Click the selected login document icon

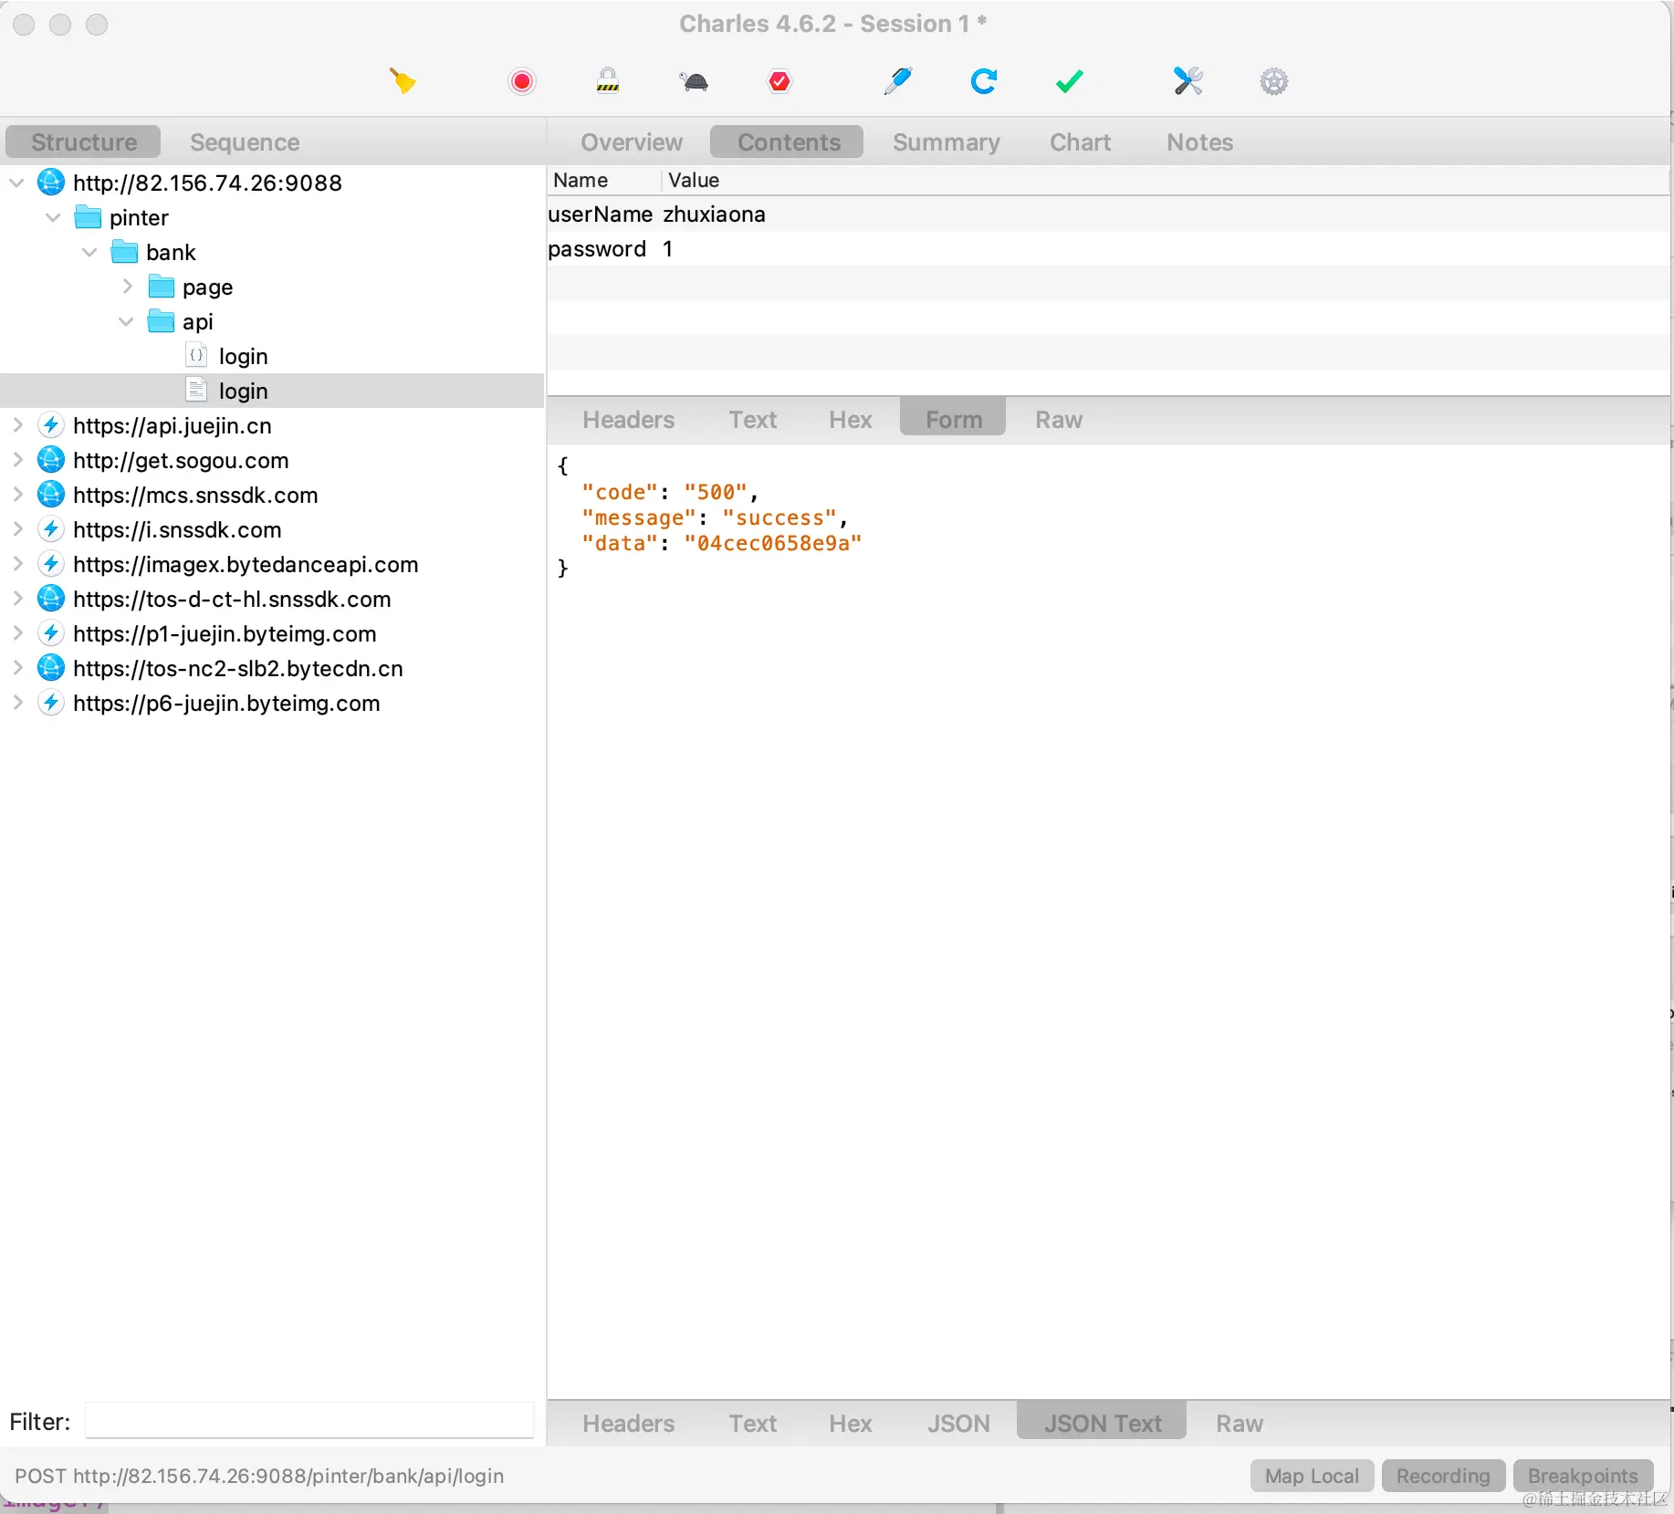click(x=196, y=390)
